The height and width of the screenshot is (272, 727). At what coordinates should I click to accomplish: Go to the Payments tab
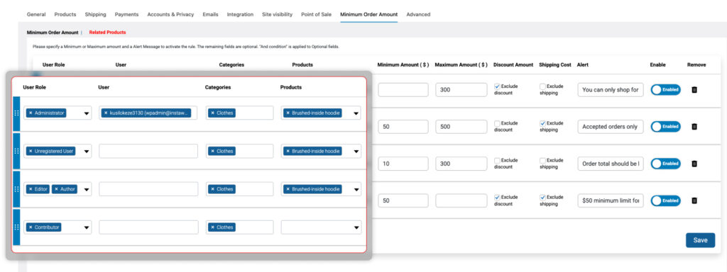pos(126,14)
